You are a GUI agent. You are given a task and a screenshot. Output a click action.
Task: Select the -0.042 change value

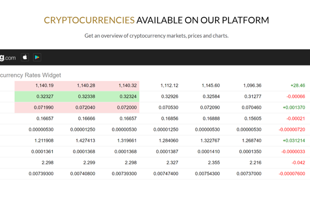tap(298, 162)
